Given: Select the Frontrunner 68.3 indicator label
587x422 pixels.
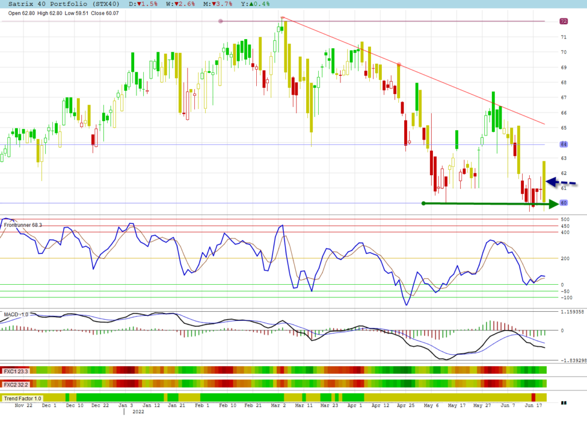Looking at the screenshot, I should [23, 225].
